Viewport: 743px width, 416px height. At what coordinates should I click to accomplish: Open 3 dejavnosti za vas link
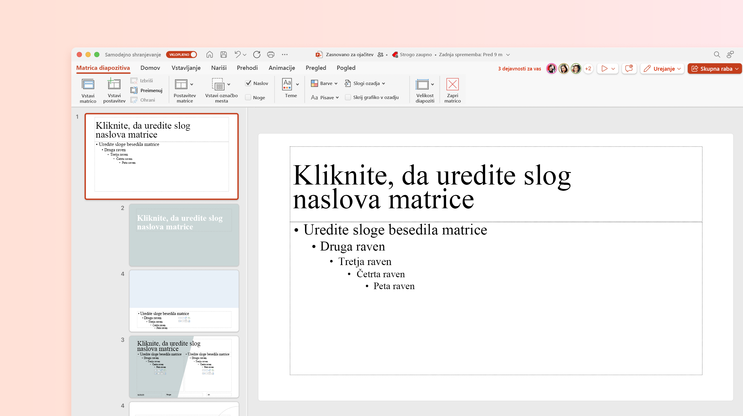pyautogui.click(x=520, y=69)
